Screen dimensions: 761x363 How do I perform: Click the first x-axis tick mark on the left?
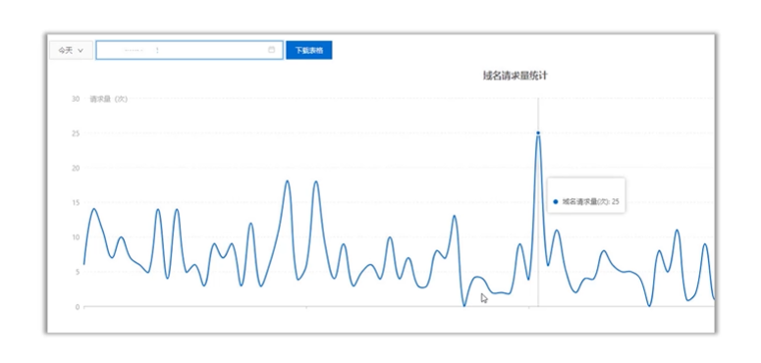pyautogui.click(x=84, y=308)
